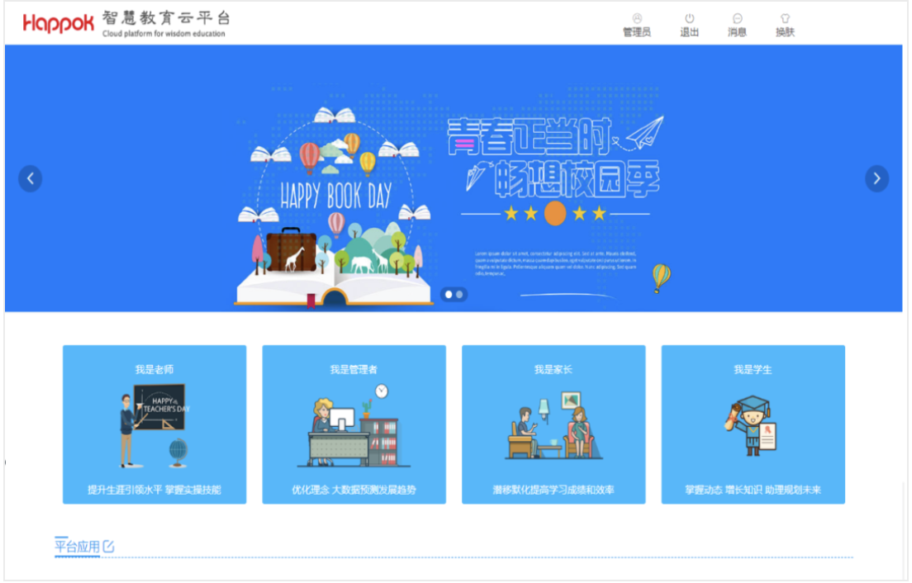Open the 管理员 user icon

[x=637, y=19]
